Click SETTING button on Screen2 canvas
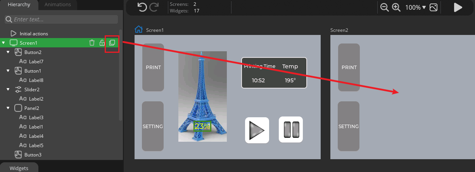The image size is (475, 172). 349,126
